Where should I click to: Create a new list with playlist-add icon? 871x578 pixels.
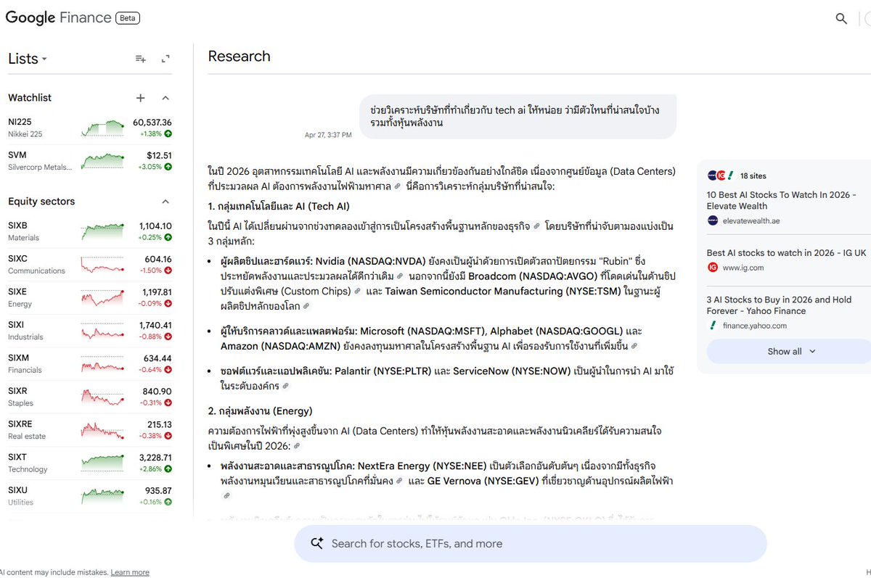[x=141, y=59]
